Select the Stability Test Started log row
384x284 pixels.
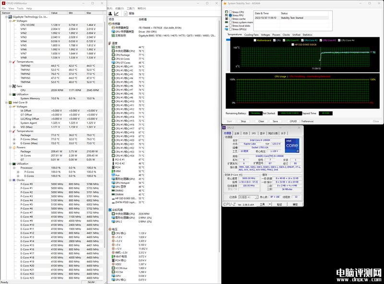coord(291,18)
